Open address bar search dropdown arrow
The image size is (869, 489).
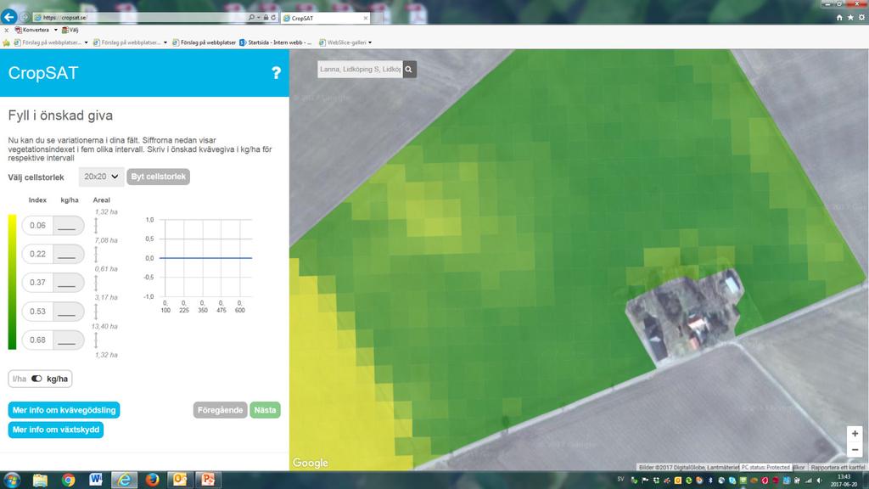(258, 18)
